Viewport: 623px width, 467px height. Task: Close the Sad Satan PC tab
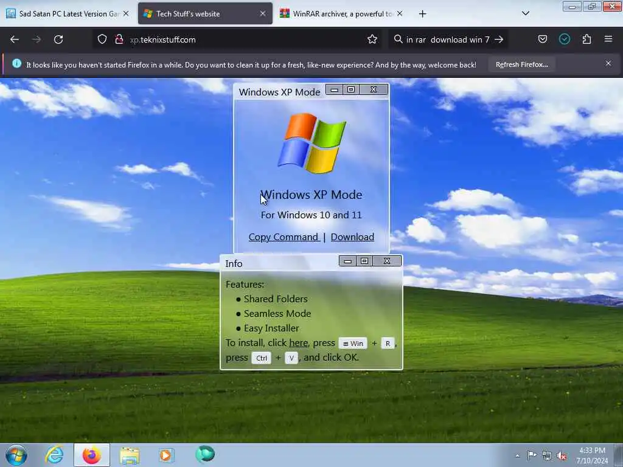pos(126,13)
